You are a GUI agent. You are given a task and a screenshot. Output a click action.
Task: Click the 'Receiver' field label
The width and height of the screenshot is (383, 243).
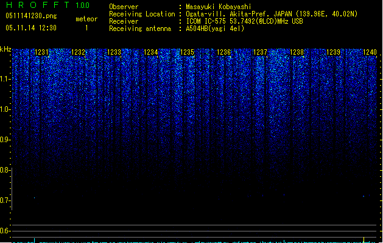(124, 21)
